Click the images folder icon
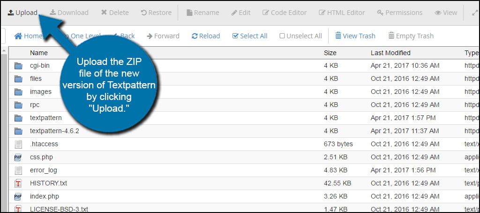 coord(18,92)
